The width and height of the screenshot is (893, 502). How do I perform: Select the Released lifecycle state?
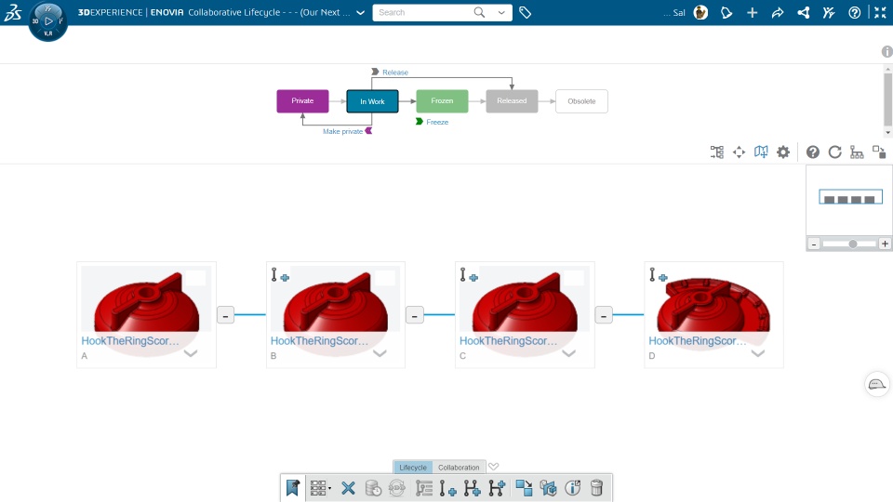tap(512, 100)
